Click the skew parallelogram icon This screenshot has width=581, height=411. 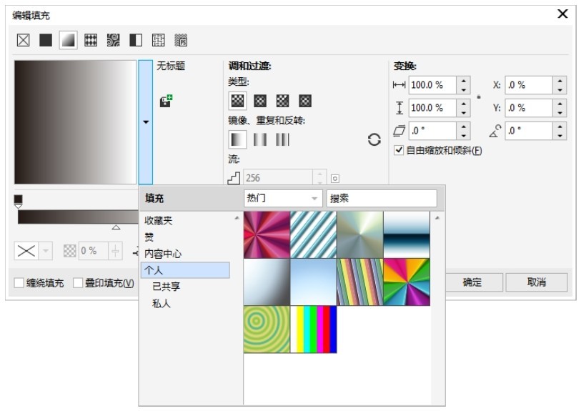(399, 131)
